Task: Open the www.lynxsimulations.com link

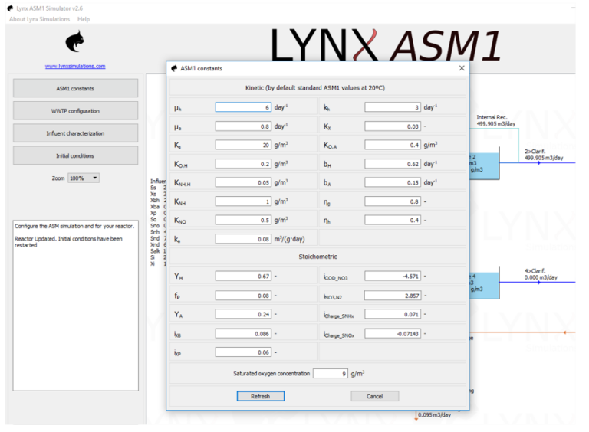Action: (75, 66)
